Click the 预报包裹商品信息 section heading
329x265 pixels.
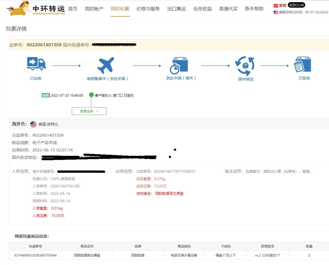(x=32, y=236)
